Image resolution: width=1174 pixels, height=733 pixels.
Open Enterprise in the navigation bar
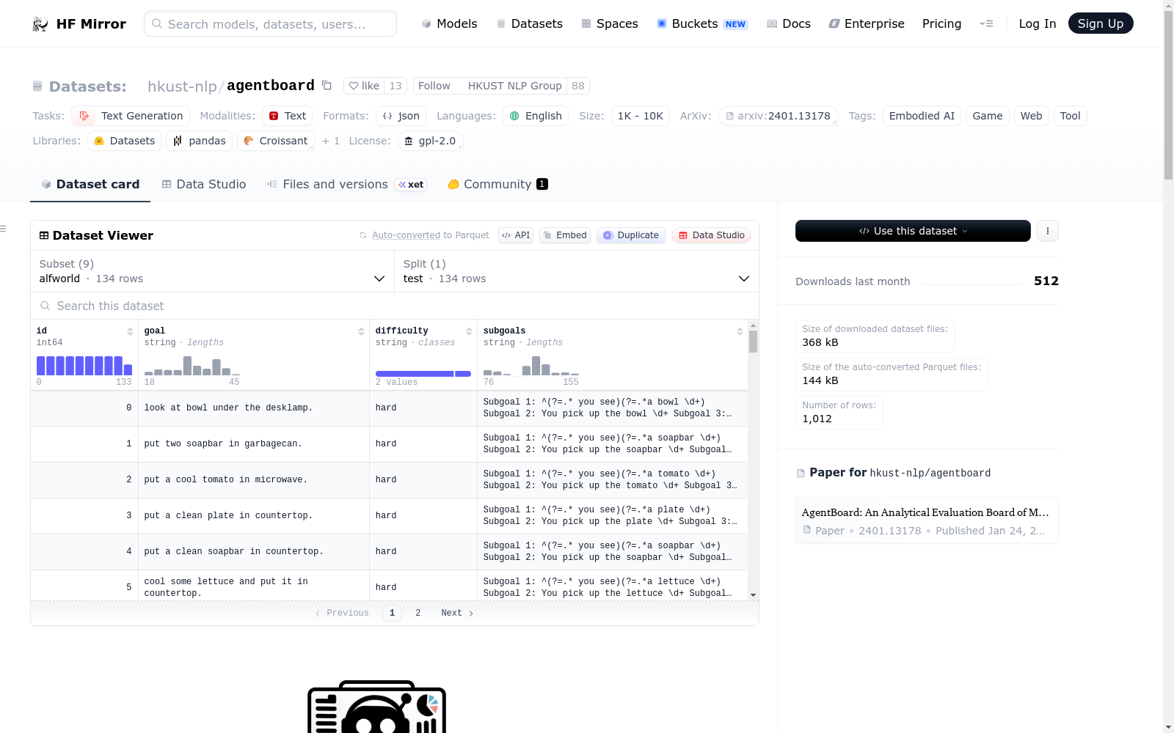pyautogui.click(x=867, y=24)
